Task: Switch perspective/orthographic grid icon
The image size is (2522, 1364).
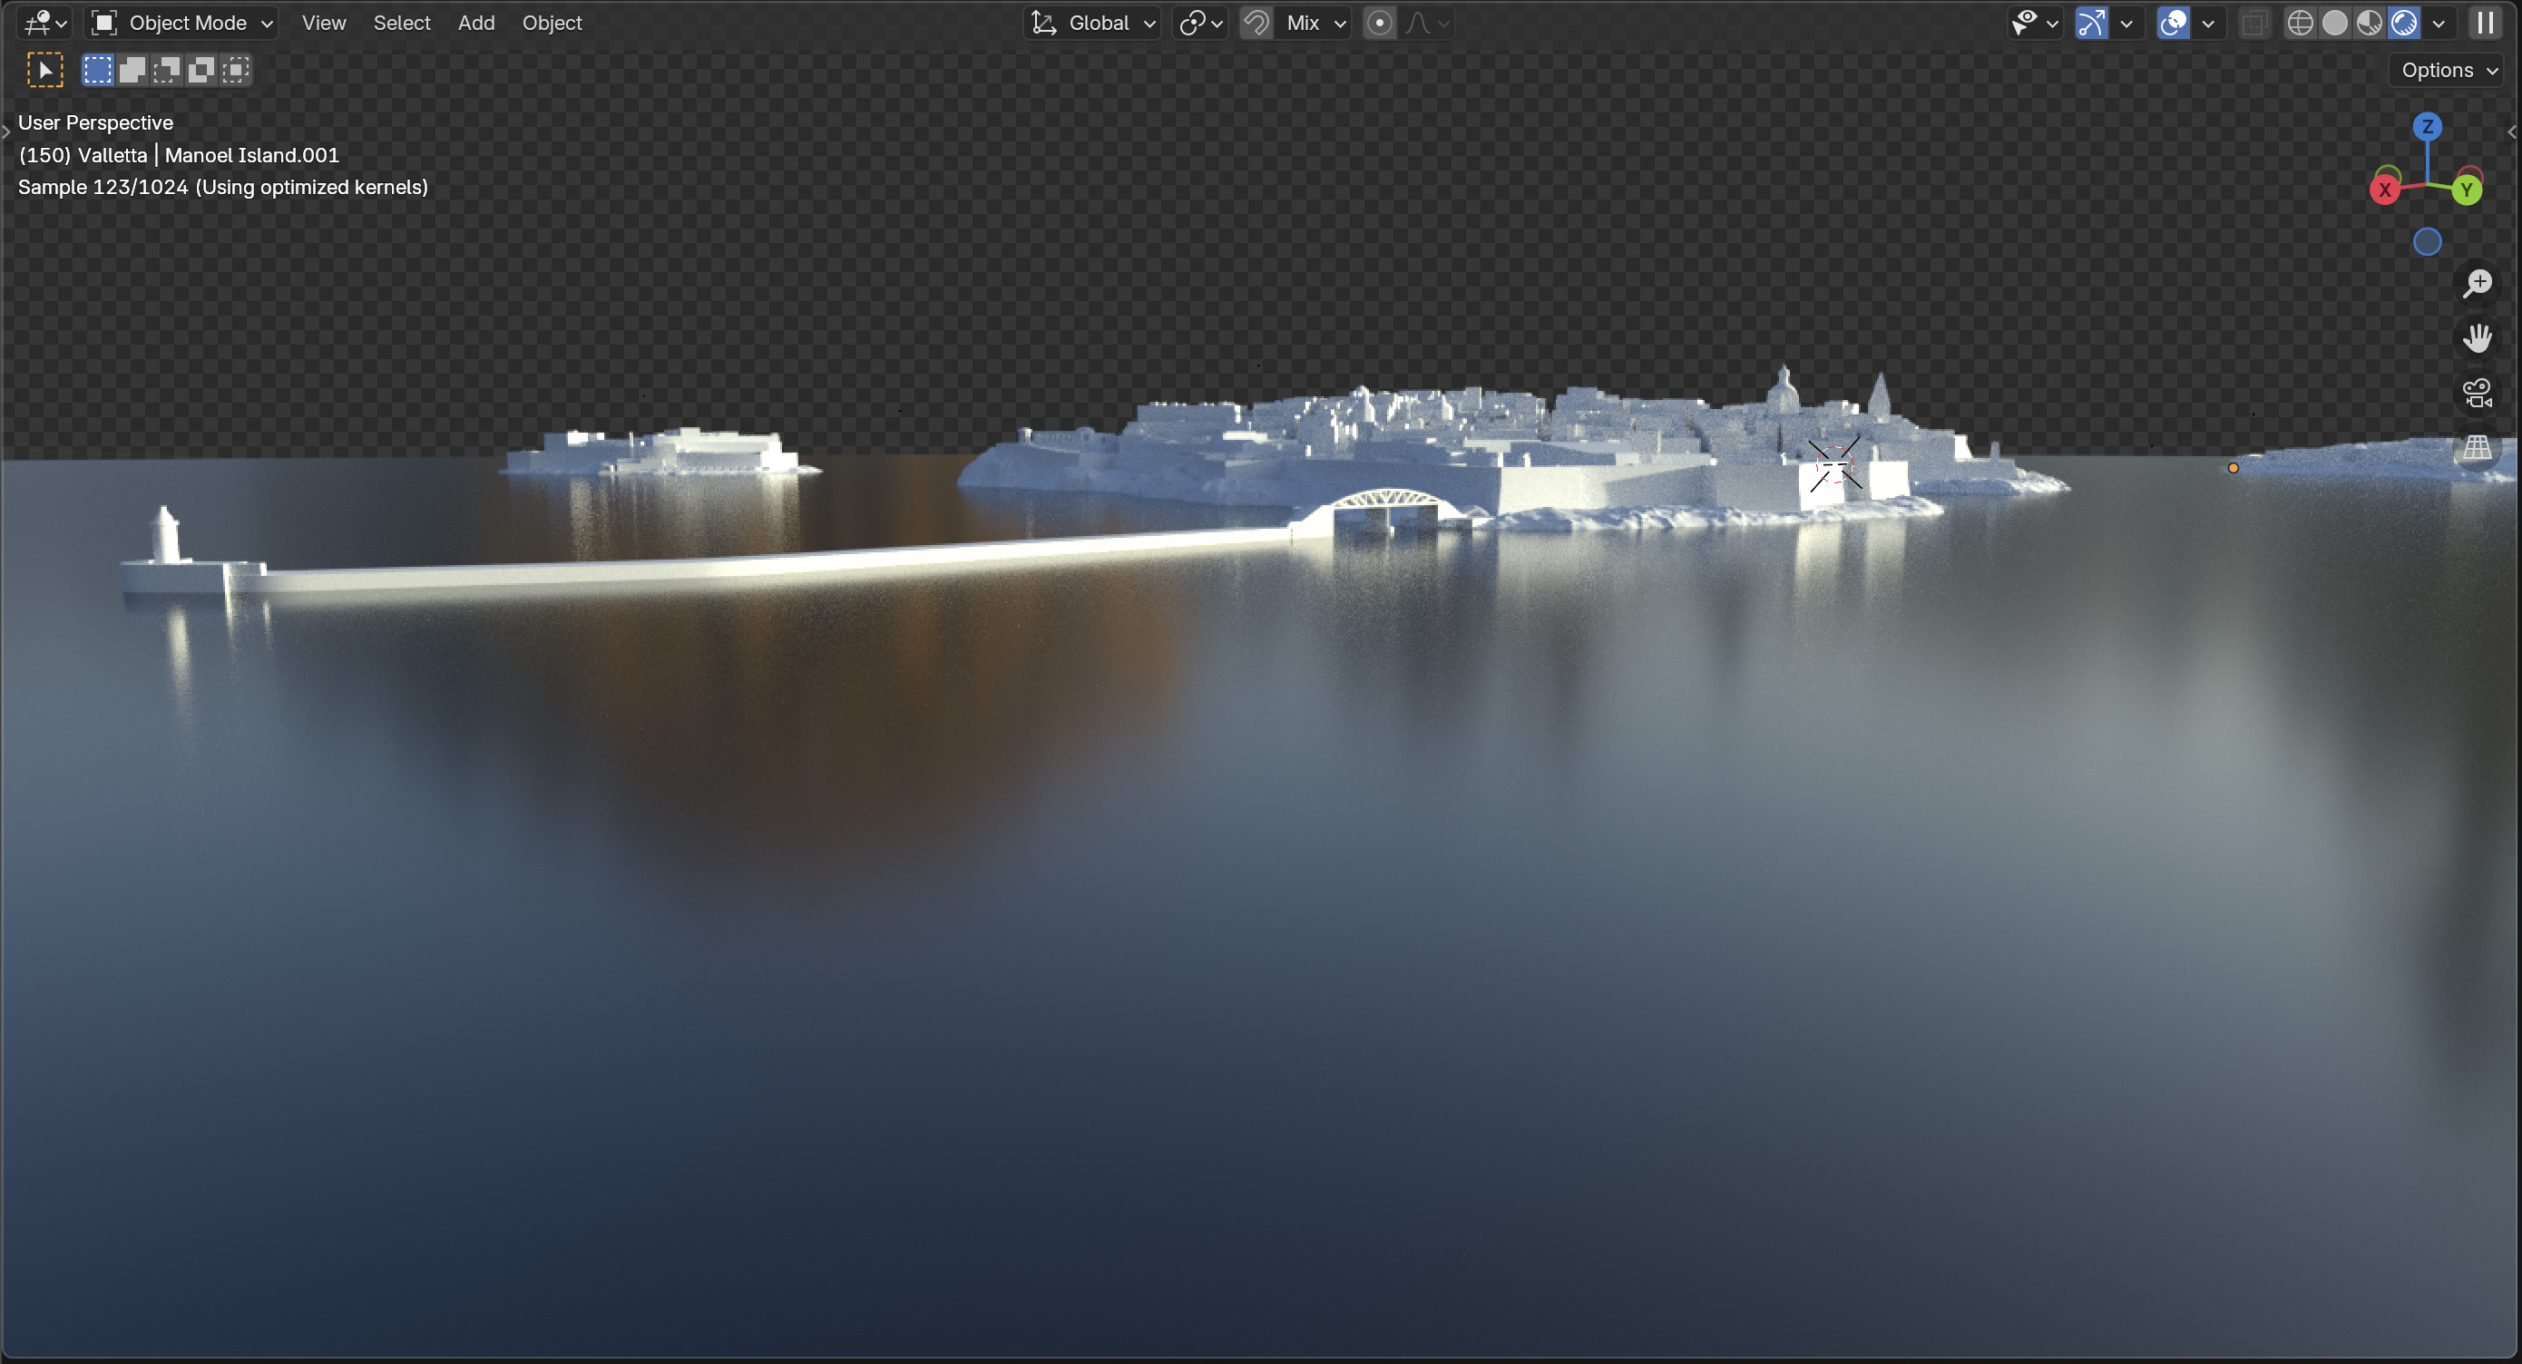Action: [2477, 448]
